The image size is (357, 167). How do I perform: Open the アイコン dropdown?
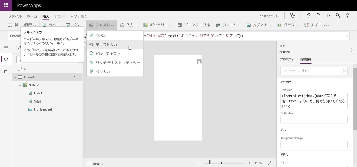[x=316, y=25]
